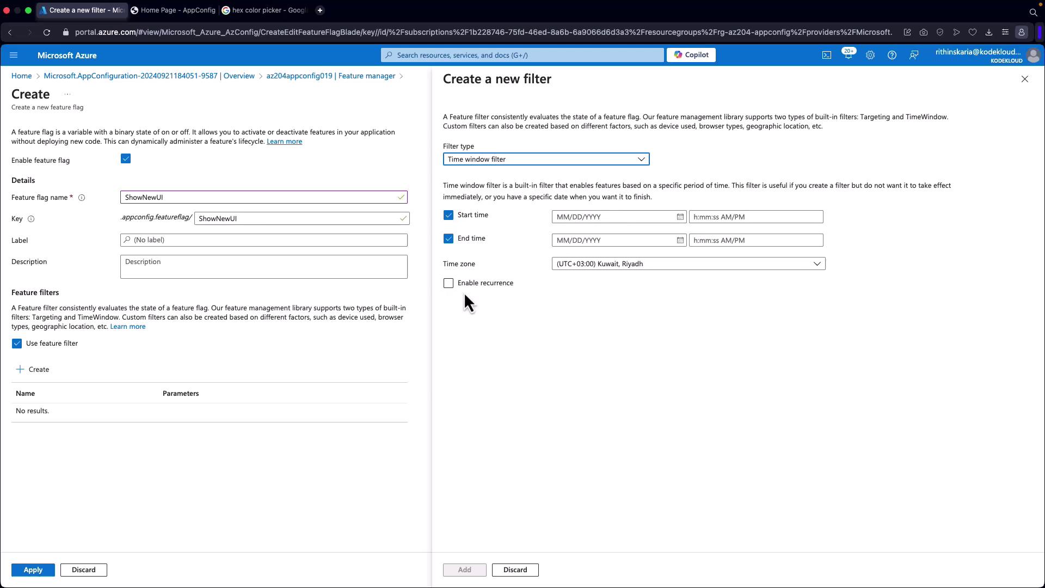The height and width of the screenshot is (588, 1045).
Task: Uncheck the Start time checkbox
Action: click(448, 215)
